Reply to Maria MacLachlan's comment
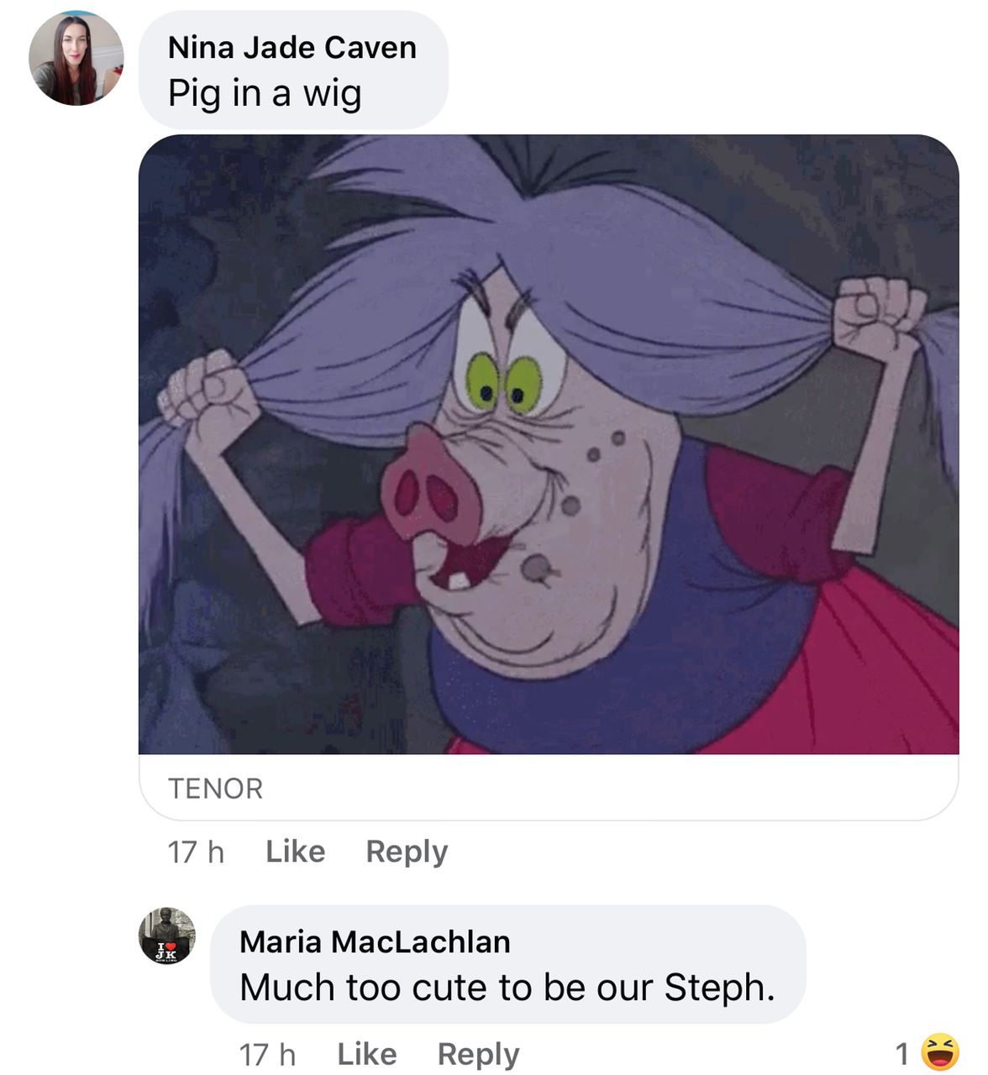Screen dimensions: 988x1075 pos(478,1055)
